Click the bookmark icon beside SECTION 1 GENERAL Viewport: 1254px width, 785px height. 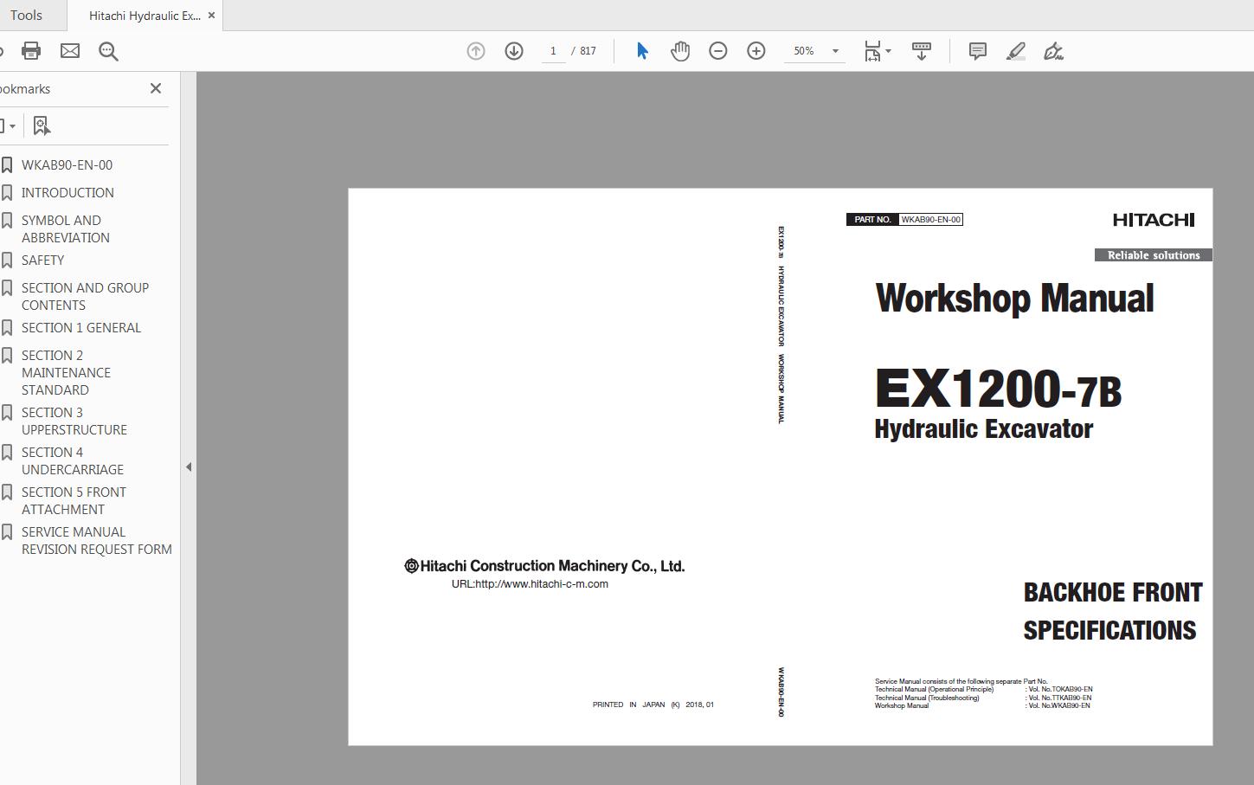tap(7, 327)
